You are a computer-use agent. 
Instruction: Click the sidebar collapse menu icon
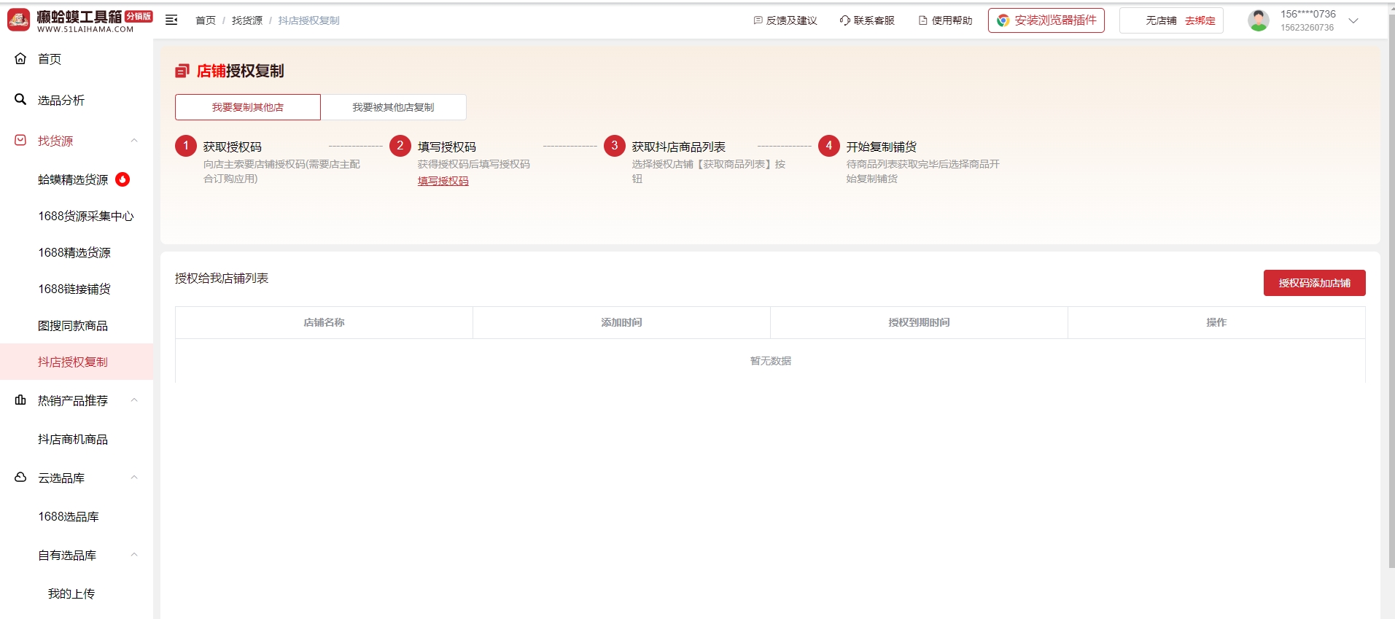click(171, 20)
